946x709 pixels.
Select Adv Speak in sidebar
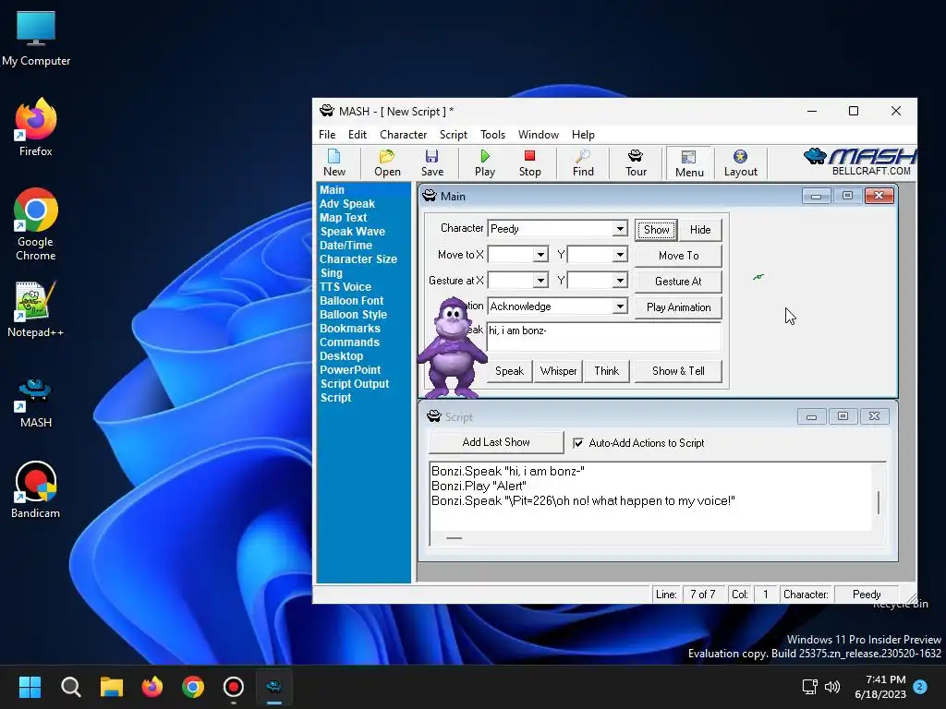pos(347,204)
